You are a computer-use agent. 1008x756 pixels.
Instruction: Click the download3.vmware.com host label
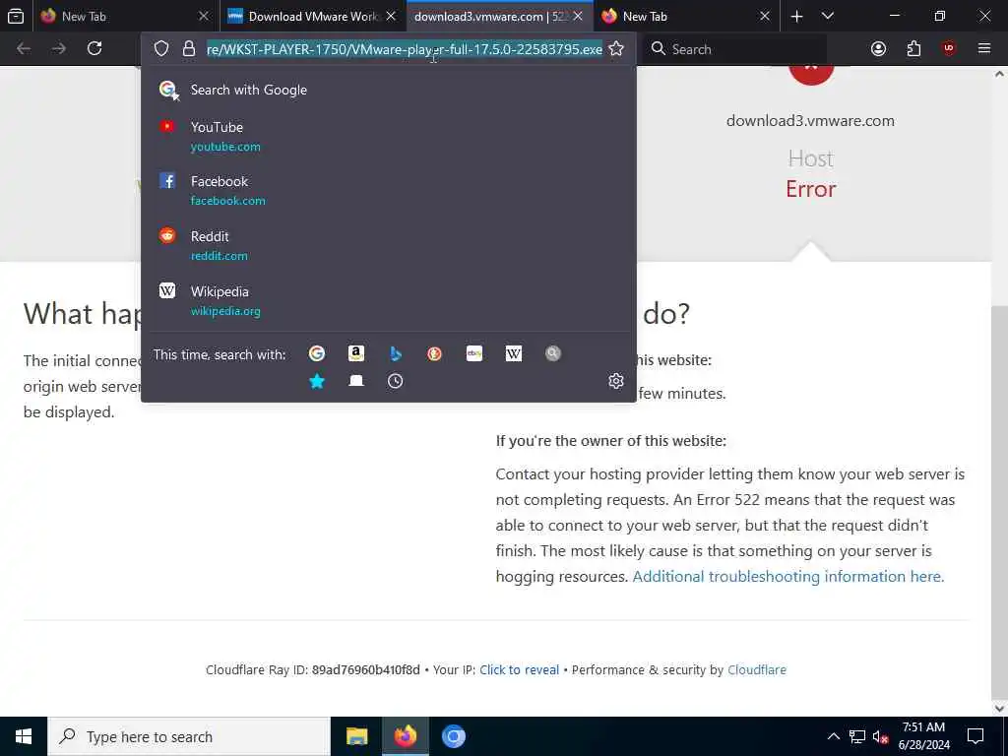810,121
